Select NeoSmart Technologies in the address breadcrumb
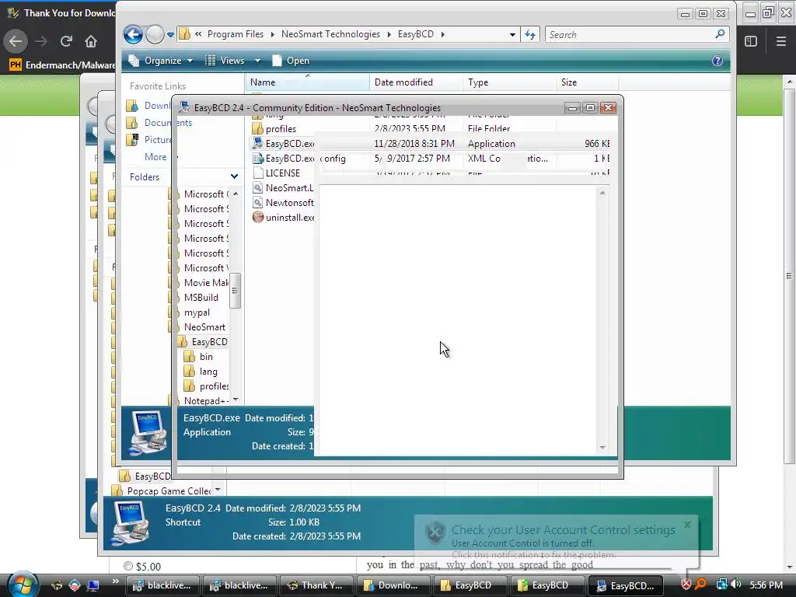The image size is (796, 597). click(x=330, y=34)
